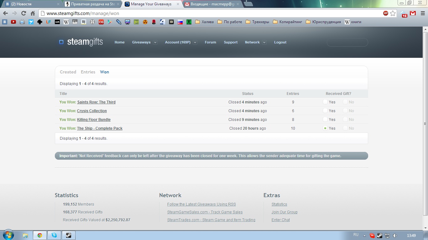
Task: Open the YouTube bookmark icon
Action: [x=13, y=22]
